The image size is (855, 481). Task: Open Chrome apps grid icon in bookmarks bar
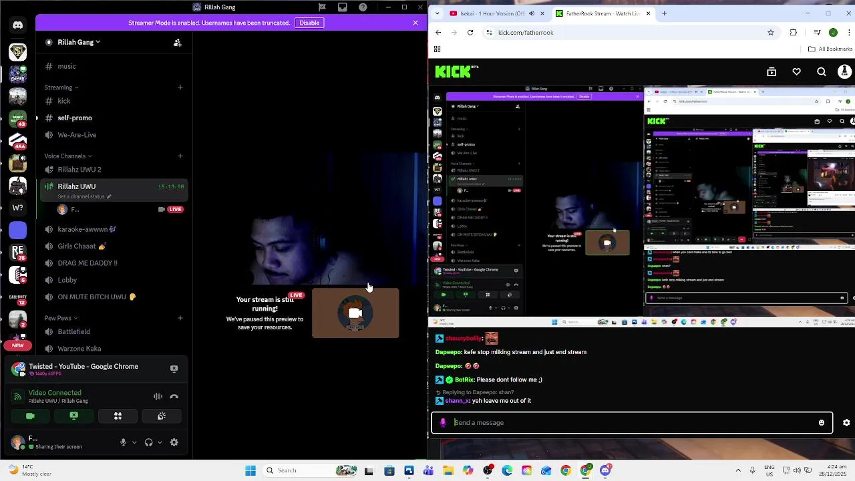438,49
